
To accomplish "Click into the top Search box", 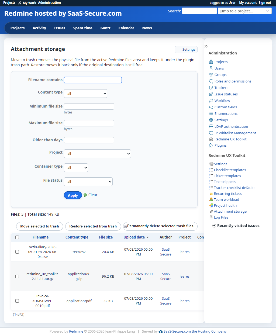I will [x=199, y=11].
